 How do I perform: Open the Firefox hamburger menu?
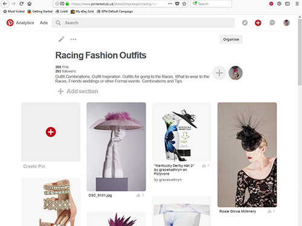click(297, 4)
